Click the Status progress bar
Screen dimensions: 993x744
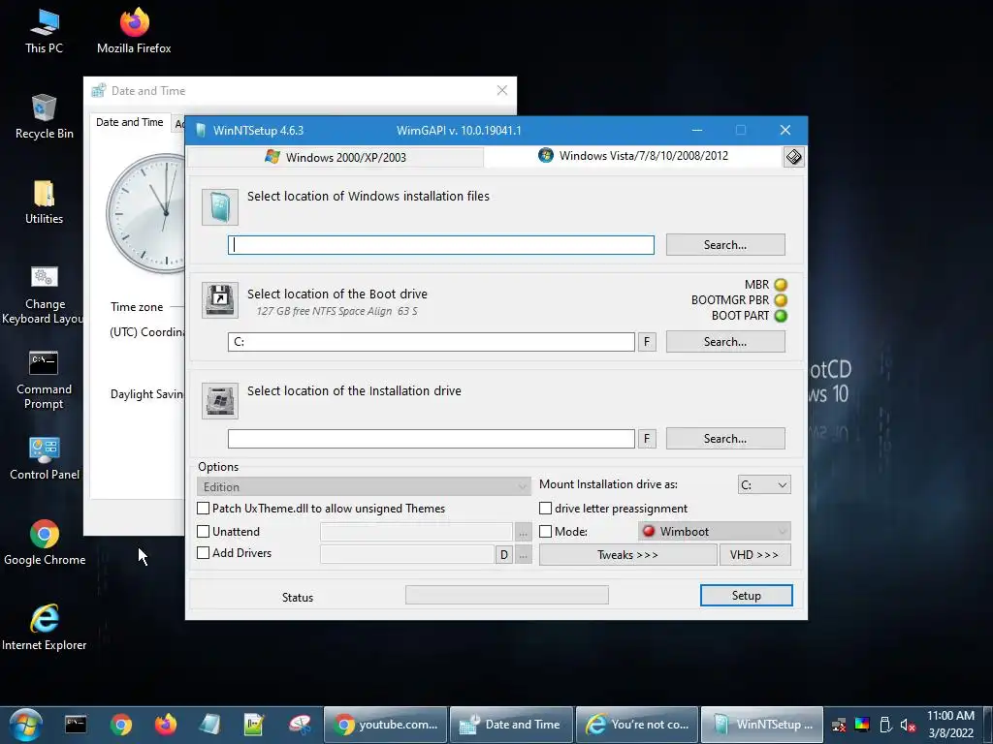[x=506, y=595]
